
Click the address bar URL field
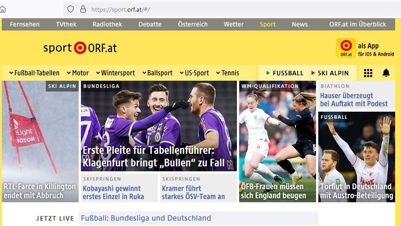pyautogui.click(x=230, y=9)
